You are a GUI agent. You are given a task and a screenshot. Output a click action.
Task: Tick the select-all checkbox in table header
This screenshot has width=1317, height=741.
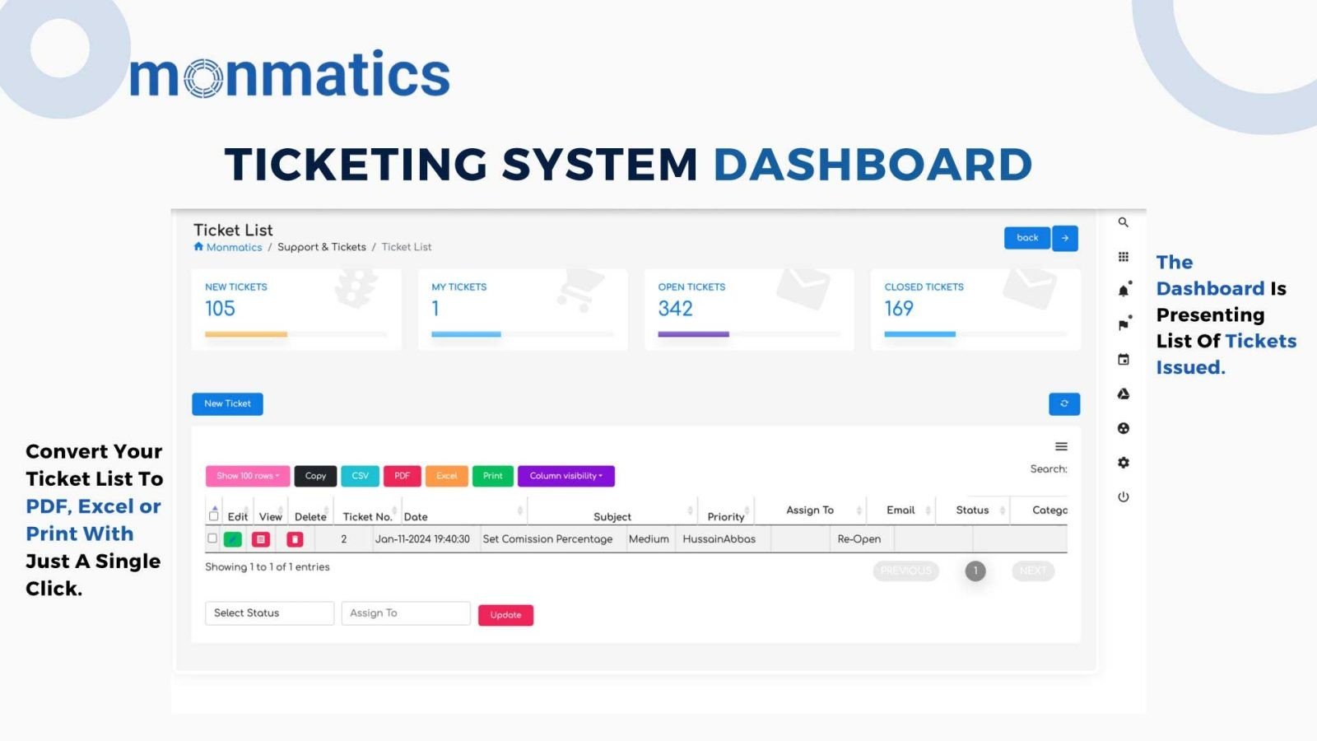214,516
